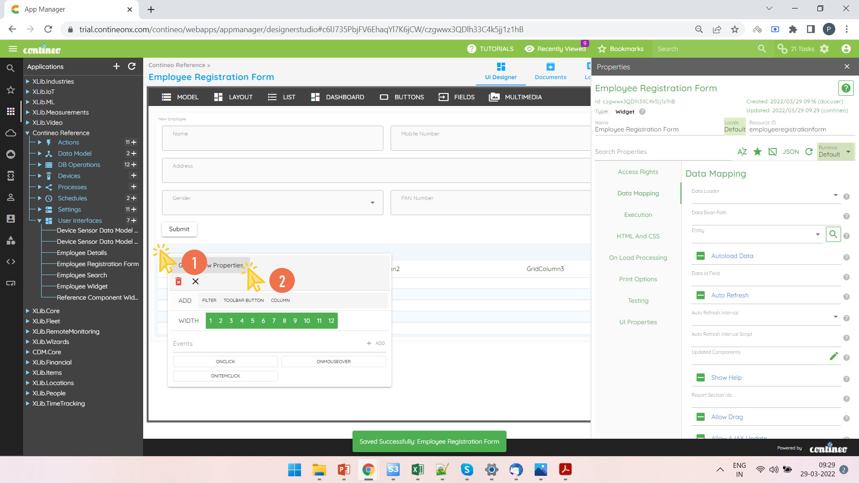The width and height of the screenshot is (859, 483).
Task: Sort properties alphabetically with the AZ icon
Action: pyautogui.click(x=742, y=152)
